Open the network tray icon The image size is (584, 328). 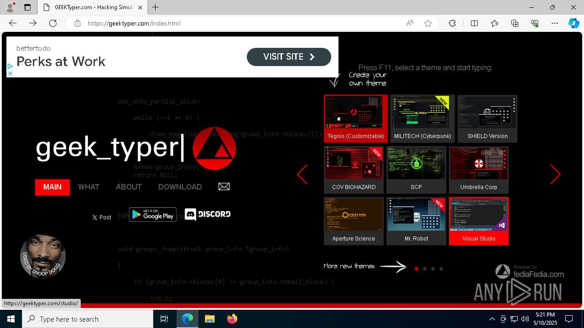coord(514,319)
